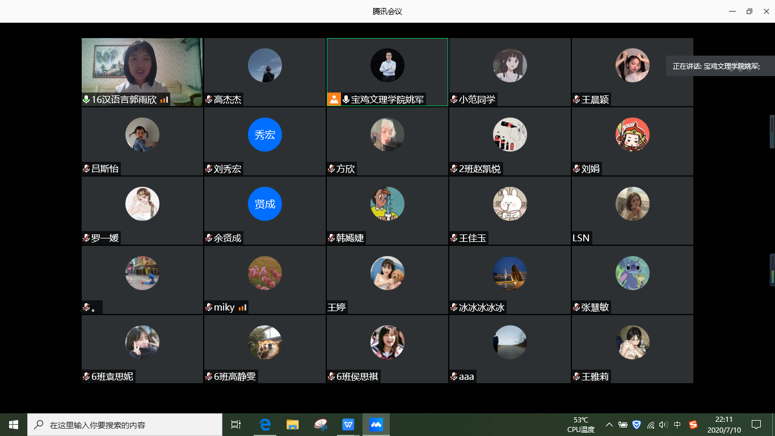The height and width of the screenshot is (436, 775).
Task: Click the orange host icon beside 宝鸡文理学院姚军
Action: point(334,99)
